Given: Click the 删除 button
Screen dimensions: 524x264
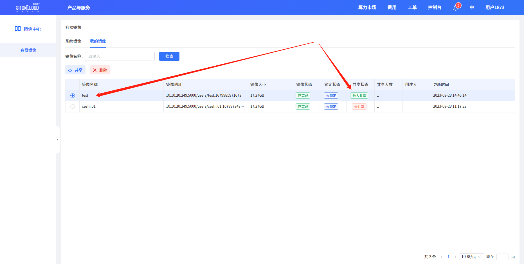Looking at the screenshot, I should click(100, 70).
